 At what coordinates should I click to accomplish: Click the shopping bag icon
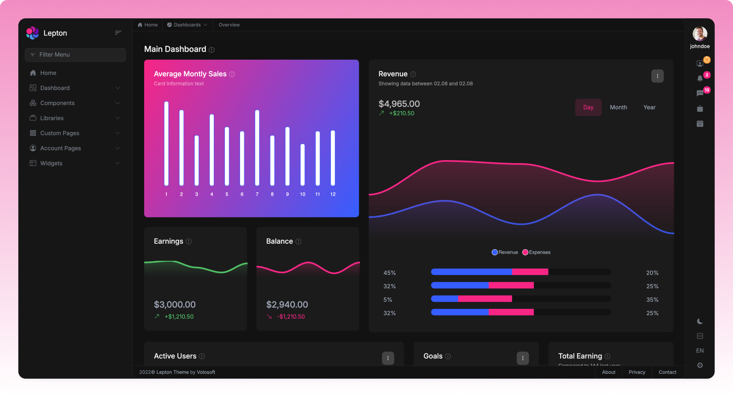(700, 109)
